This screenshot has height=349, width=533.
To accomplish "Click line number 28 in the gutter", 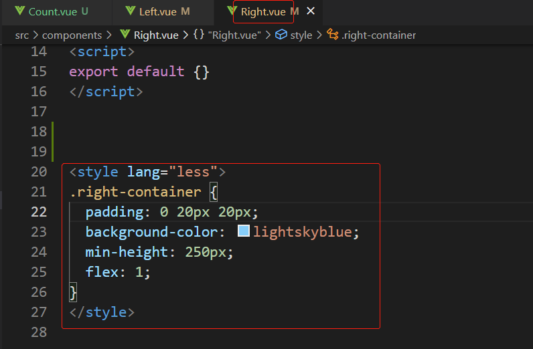I will 39,332.
